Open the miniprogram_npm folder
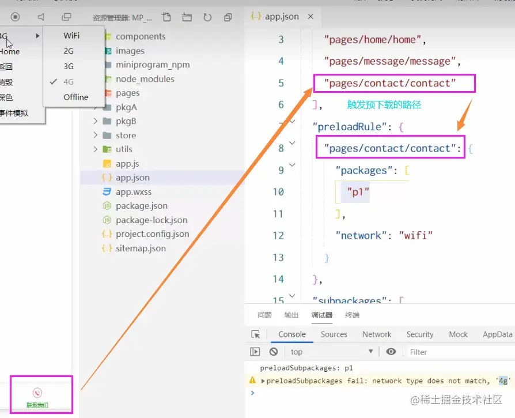Screen dimensions: 515x418 coord(153,65)
